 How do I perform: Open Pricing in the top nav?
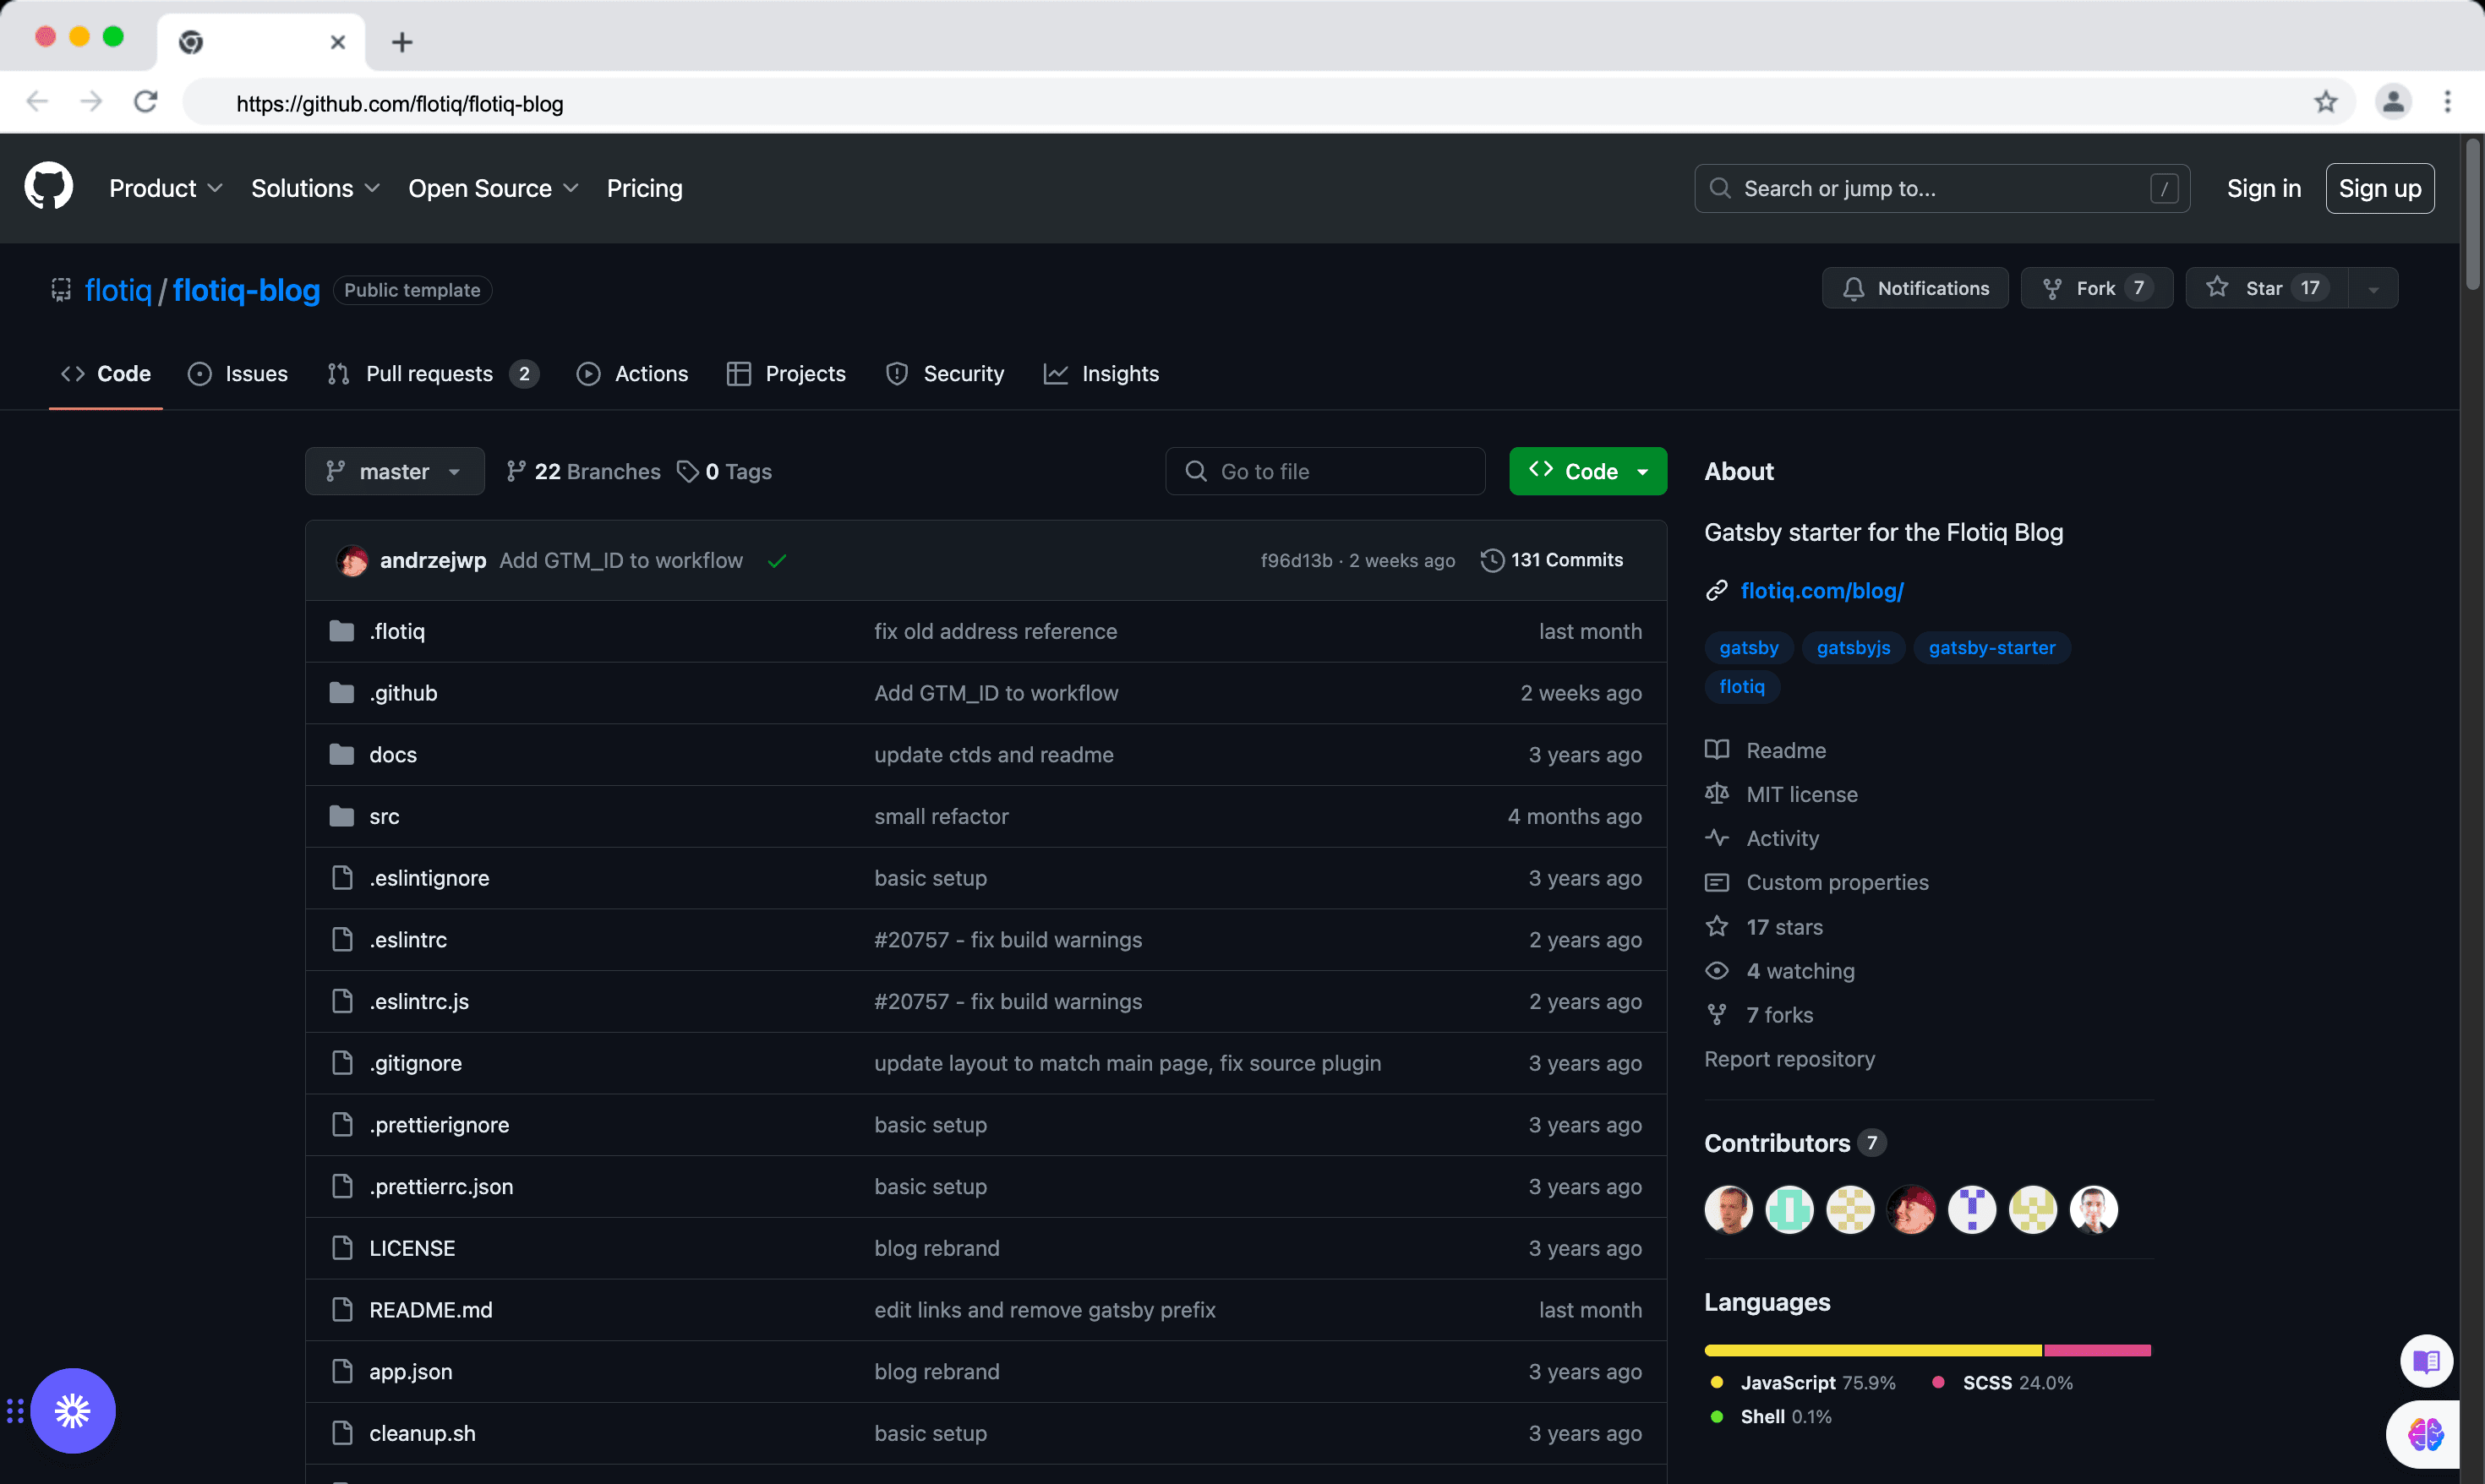click(644, 188)
